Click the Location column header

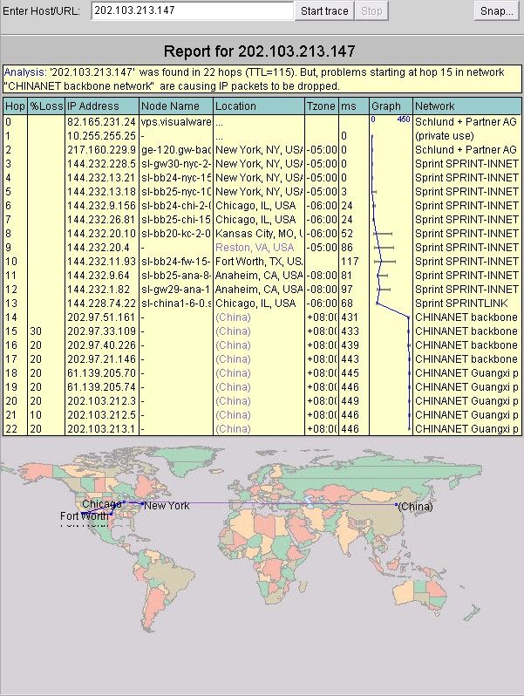click(259, 106)
